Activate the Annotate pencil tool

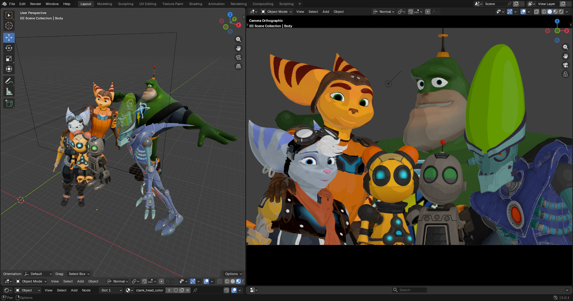point(9,81)
